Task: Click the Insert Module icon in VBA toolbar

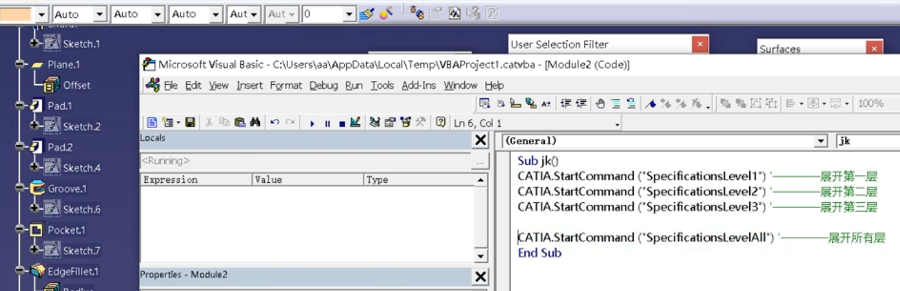Action: click(167, 122)
